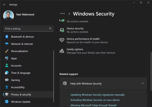Click the breadcrumb chevron before Windows Security
152x107 pixels.
pyautogui.click(x=69, y=14)
